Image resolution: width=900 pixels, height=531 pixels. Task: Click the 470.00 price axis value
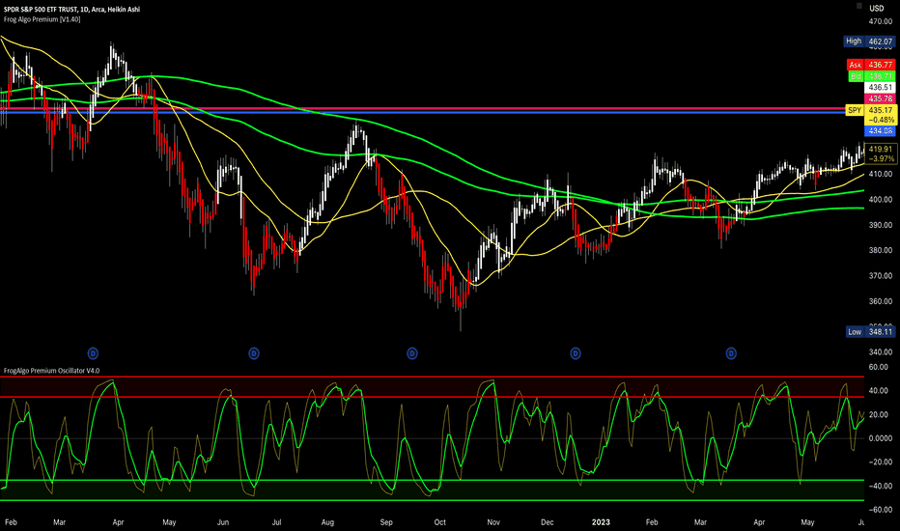pos(881,22)
